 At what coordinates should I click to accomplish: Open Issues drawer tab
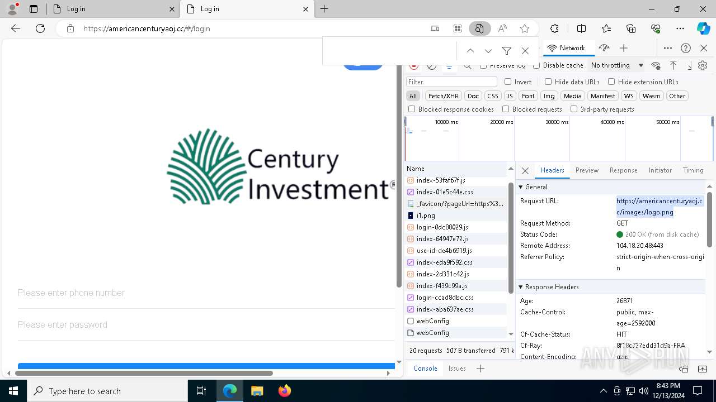click(457, 368)
